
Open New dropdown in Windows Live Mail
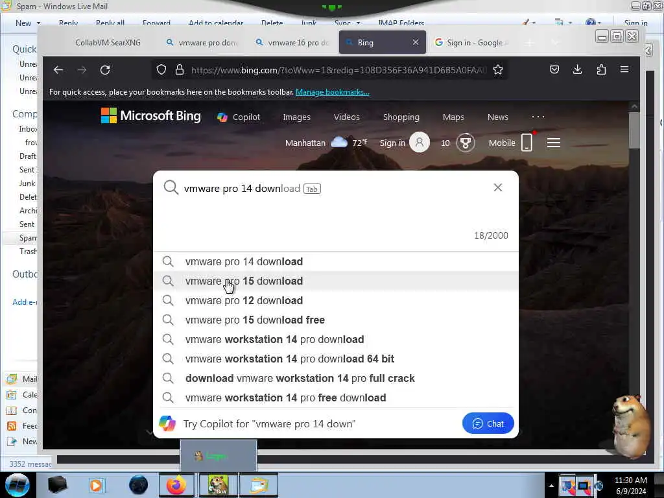[38, 23]
